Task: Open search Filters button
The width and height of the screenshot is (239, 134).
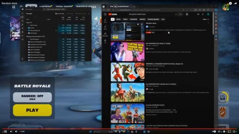Action: click(x=206, y=19)
